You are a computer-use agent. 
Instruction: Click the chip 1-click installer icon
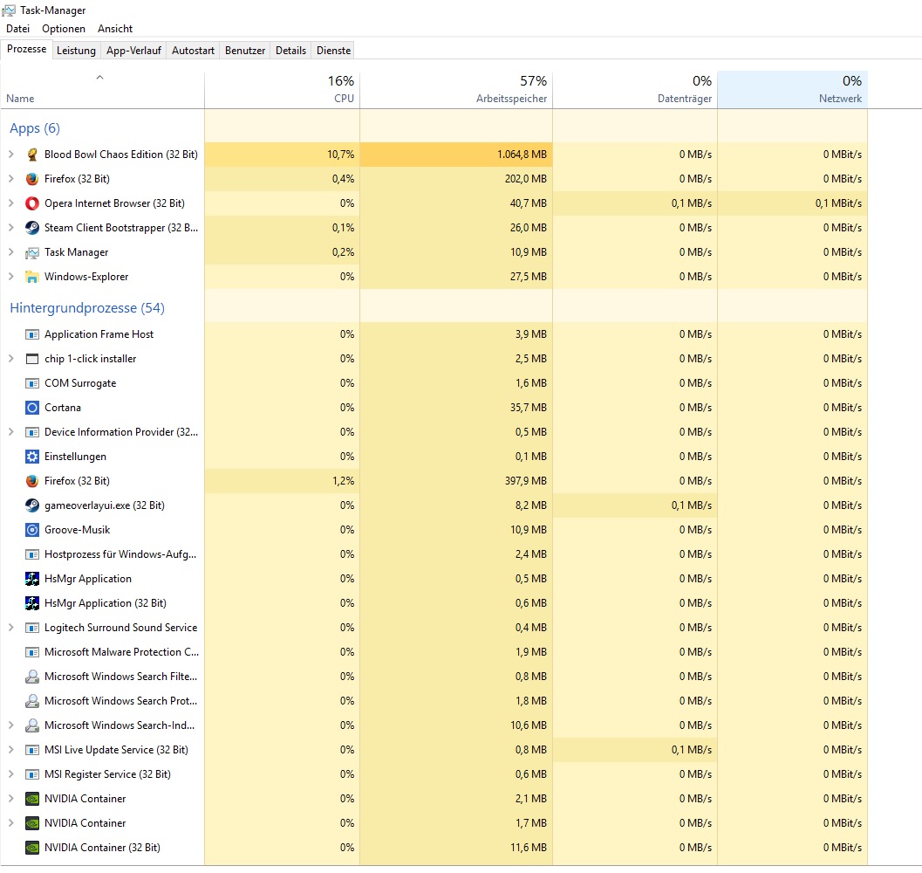click(32, 359)
